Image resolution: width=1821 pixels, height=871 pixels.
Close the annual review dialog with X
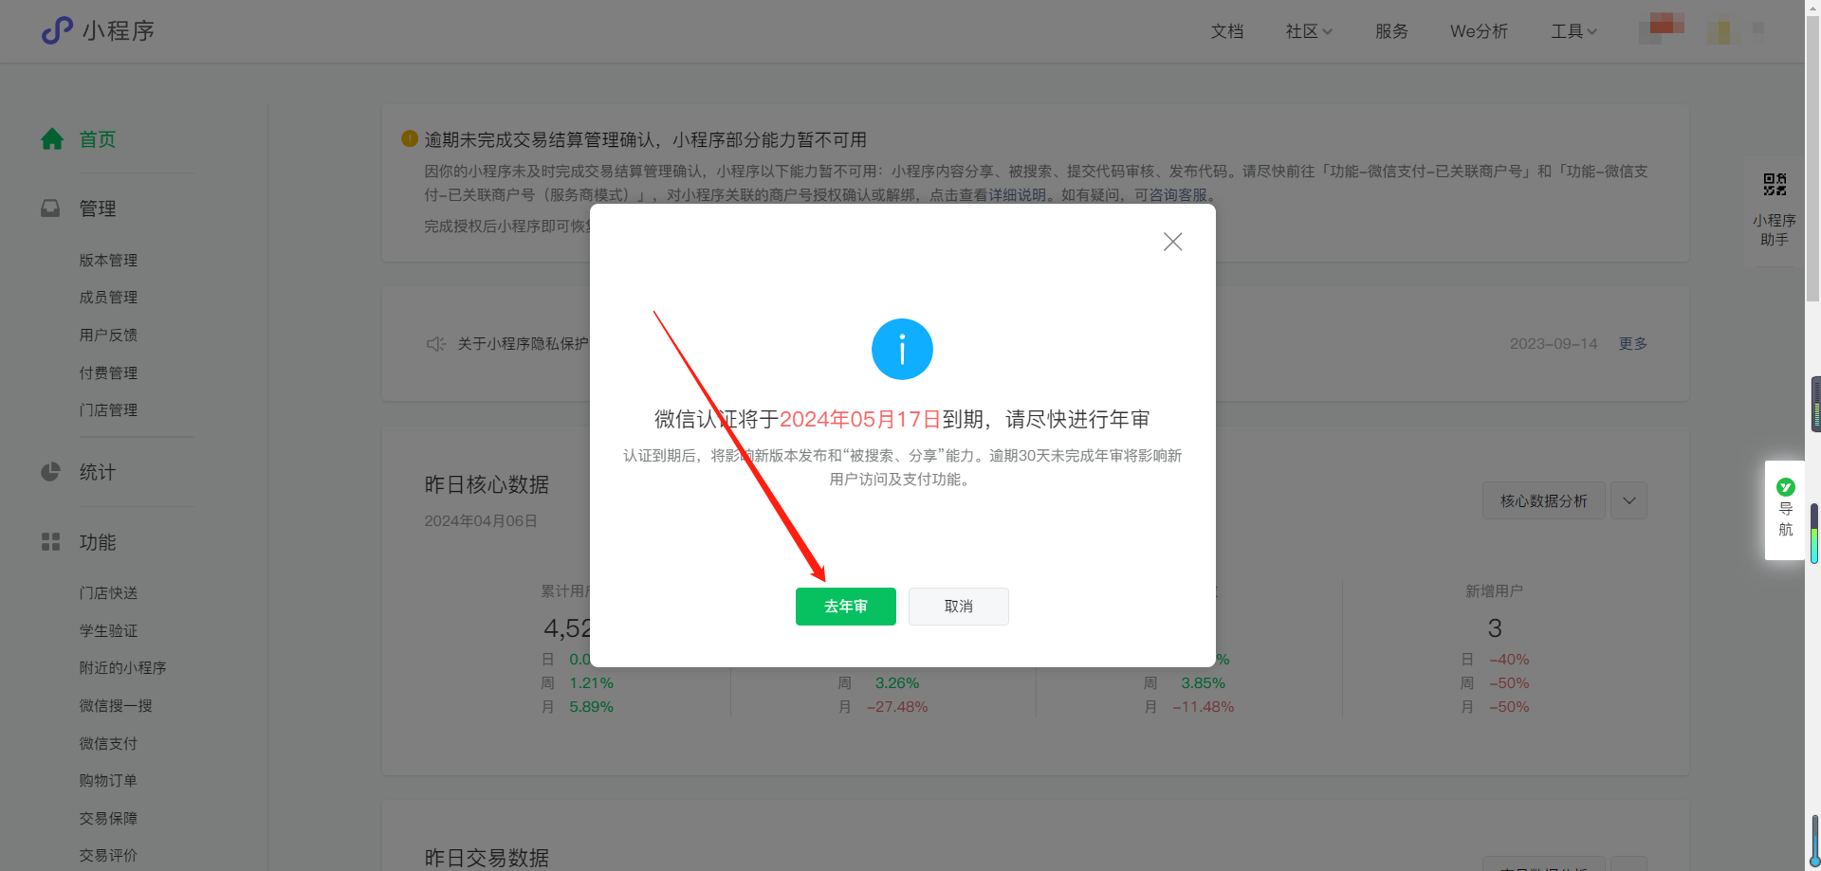(1172, 242)
